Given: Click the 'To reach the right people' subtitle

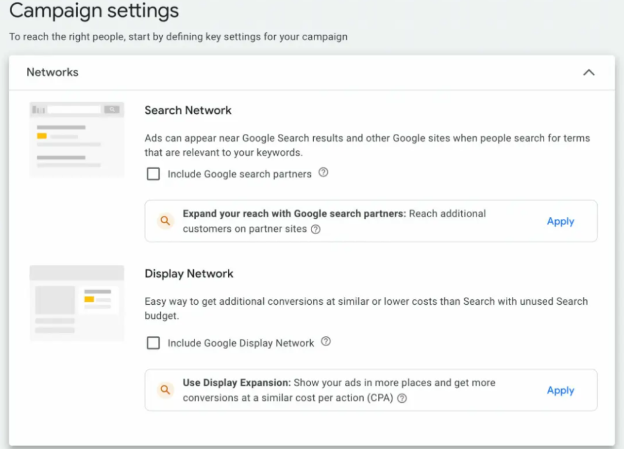Looking at the screenshot, I should (179, 37).
